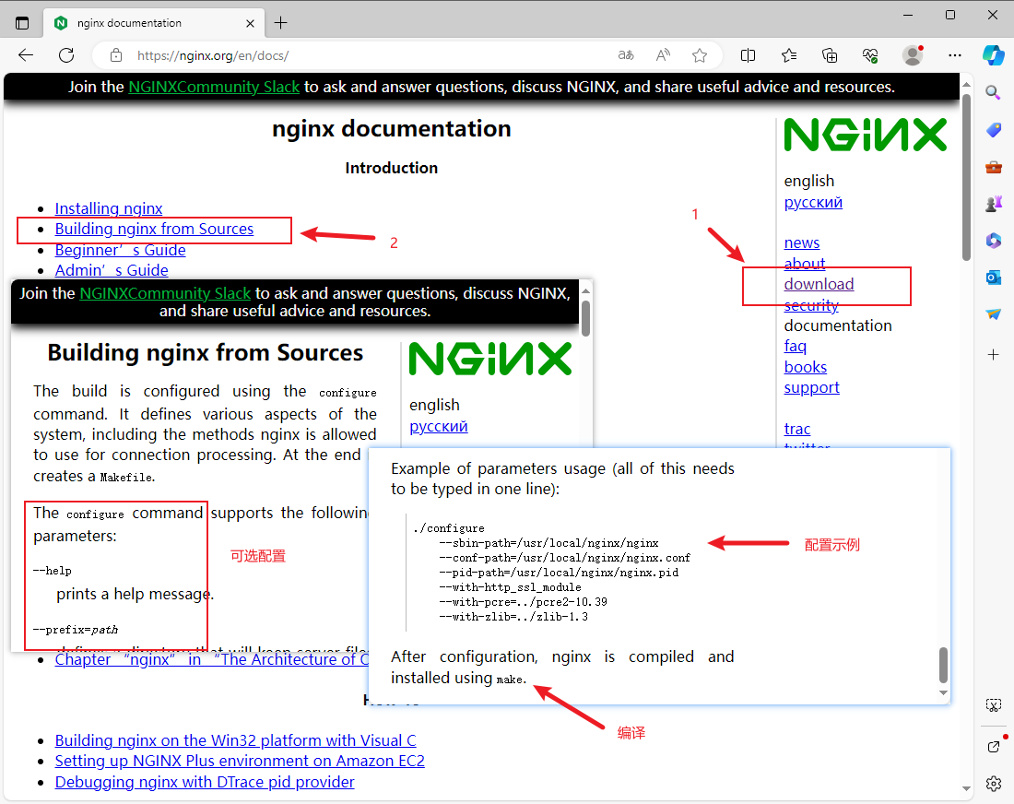The image size is (1014, 804).
Task: Click the '--with-http_ssl_module' code line
Action: [x=510, y=587]
